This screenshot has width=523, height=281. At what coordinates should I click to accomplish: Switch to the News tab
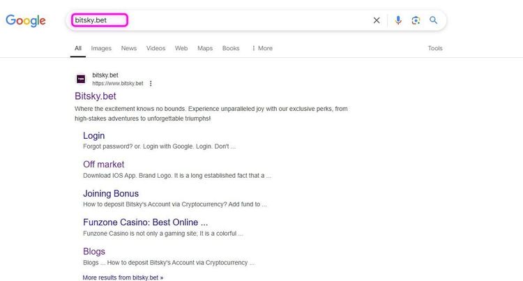[x=129, y=48]
